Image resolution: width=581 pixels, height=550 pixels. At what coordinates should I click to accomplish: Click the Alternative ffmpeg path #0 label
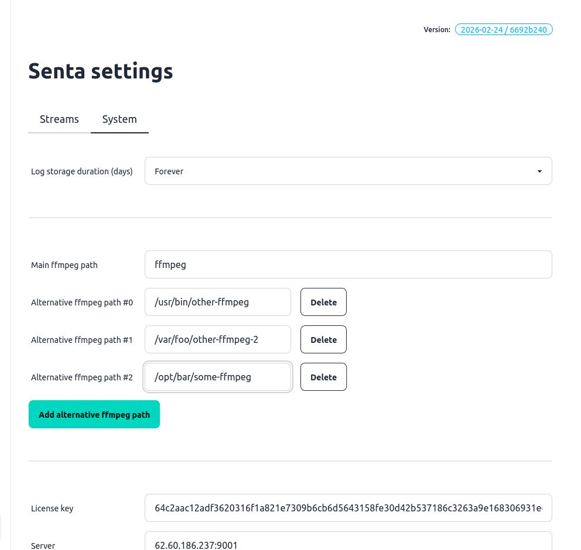tap(82, 302)
